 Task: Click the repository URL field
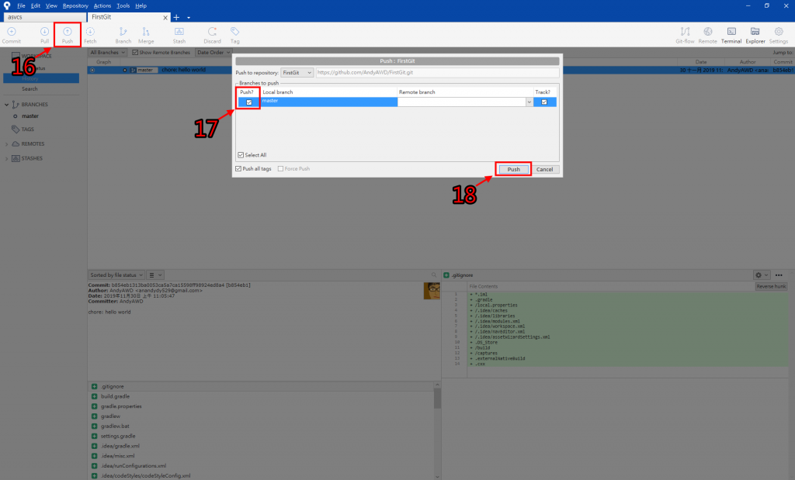coord(437,72)
